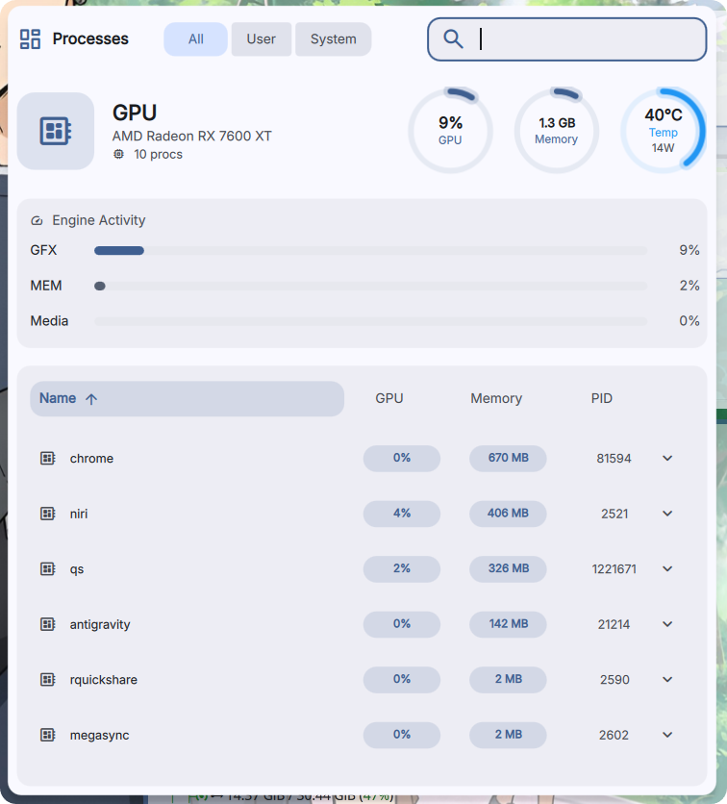Expand the qs process chevron

(x=667, y=568)
